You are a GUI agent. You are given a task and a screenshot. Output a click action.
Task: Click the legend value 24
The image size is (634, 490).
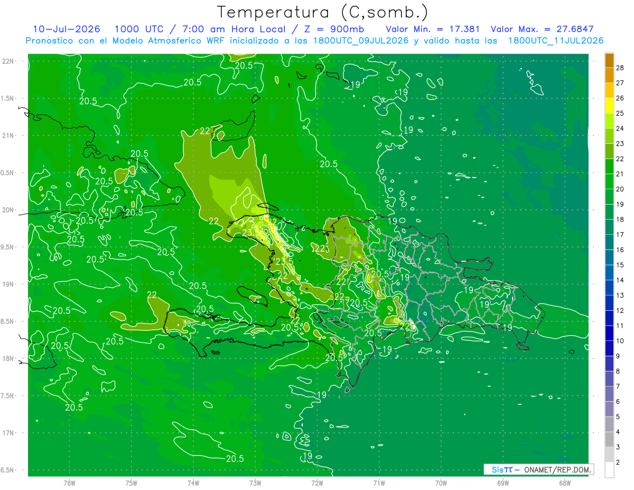620,128
